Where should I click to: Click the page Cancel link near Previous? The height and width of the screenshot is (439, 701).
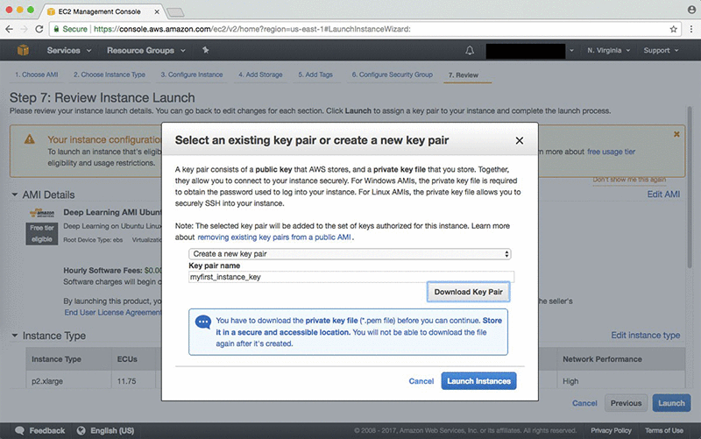[x=584, y=403]
